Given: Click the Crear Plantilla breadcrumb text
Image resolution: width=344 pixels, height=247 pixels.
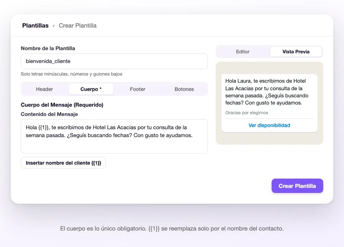Looking at the screenshot, I should 77,25.
